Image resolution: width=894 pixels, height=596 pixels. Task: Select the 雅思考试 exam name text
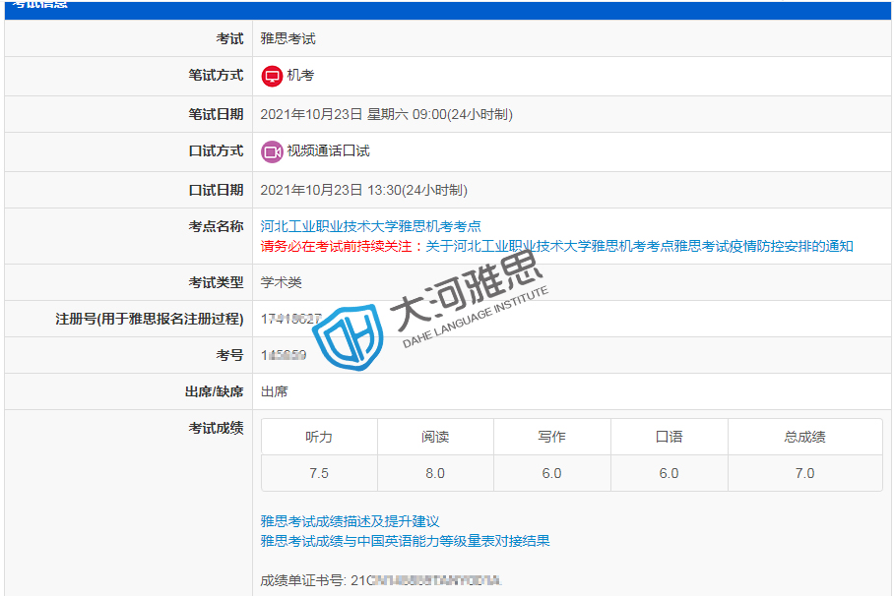[x=287, y=38]
